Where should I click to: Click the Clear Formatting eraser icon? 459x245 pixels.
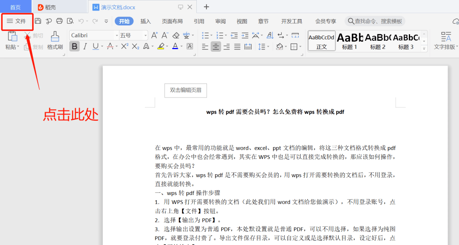pos(176,35)
